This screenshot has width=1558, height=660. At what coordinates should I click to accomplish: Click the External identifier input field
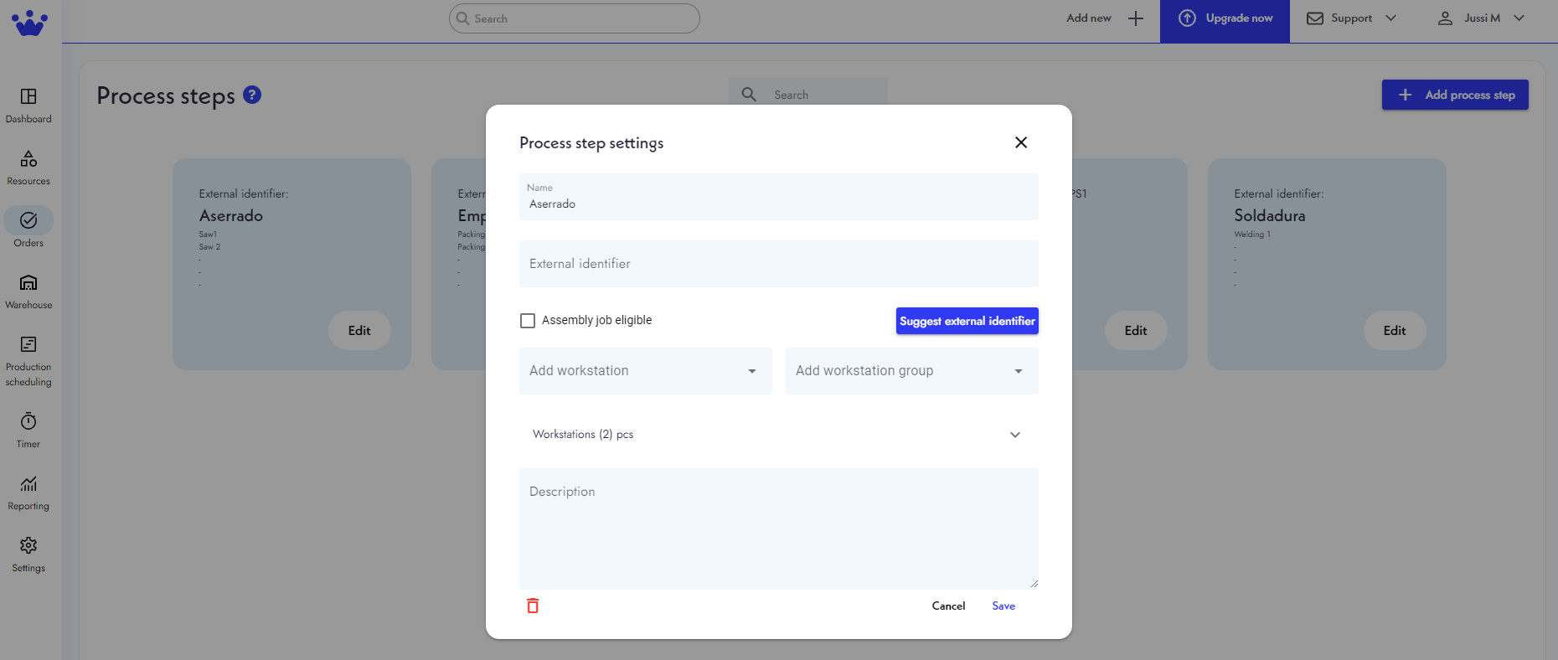point(778,264)
